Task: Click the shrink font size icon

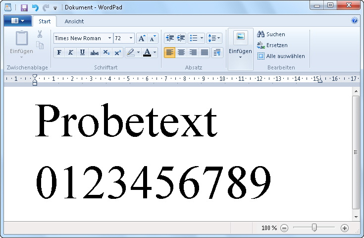Action: [153, 38]
